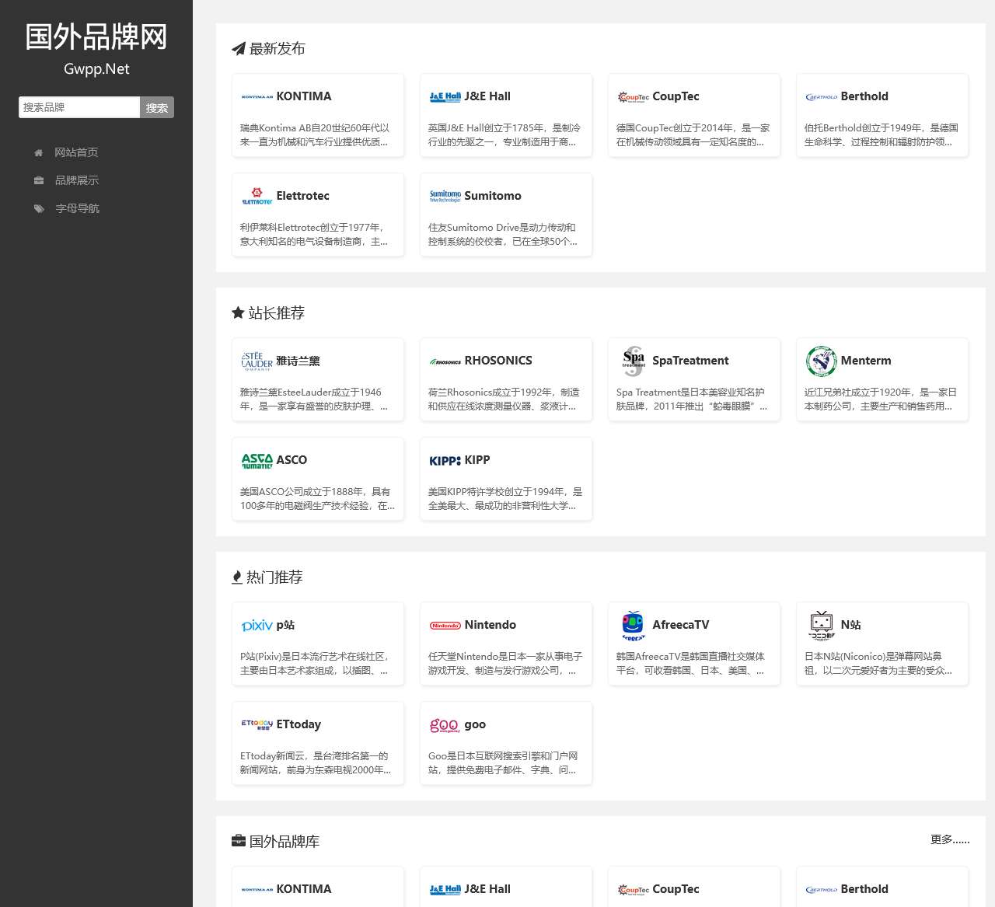Click description starting 任天堂Nintendo
The image size is (995, 907).
pos(505,664)
